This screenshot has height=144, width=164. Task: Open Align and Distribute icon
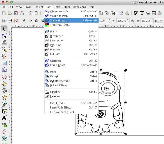click(x=160, y=13)
